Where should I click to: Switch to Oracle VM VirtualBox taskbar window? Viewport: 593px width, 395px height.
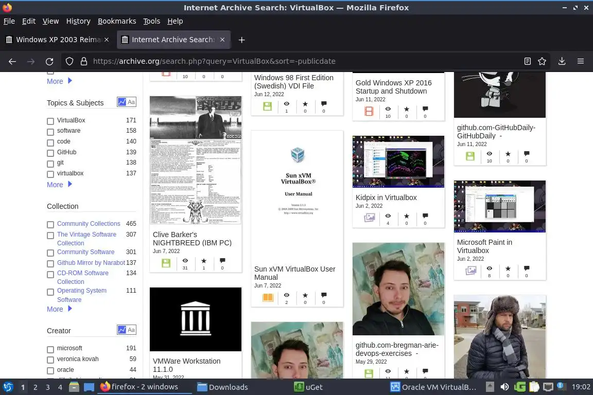click(434, 387)
